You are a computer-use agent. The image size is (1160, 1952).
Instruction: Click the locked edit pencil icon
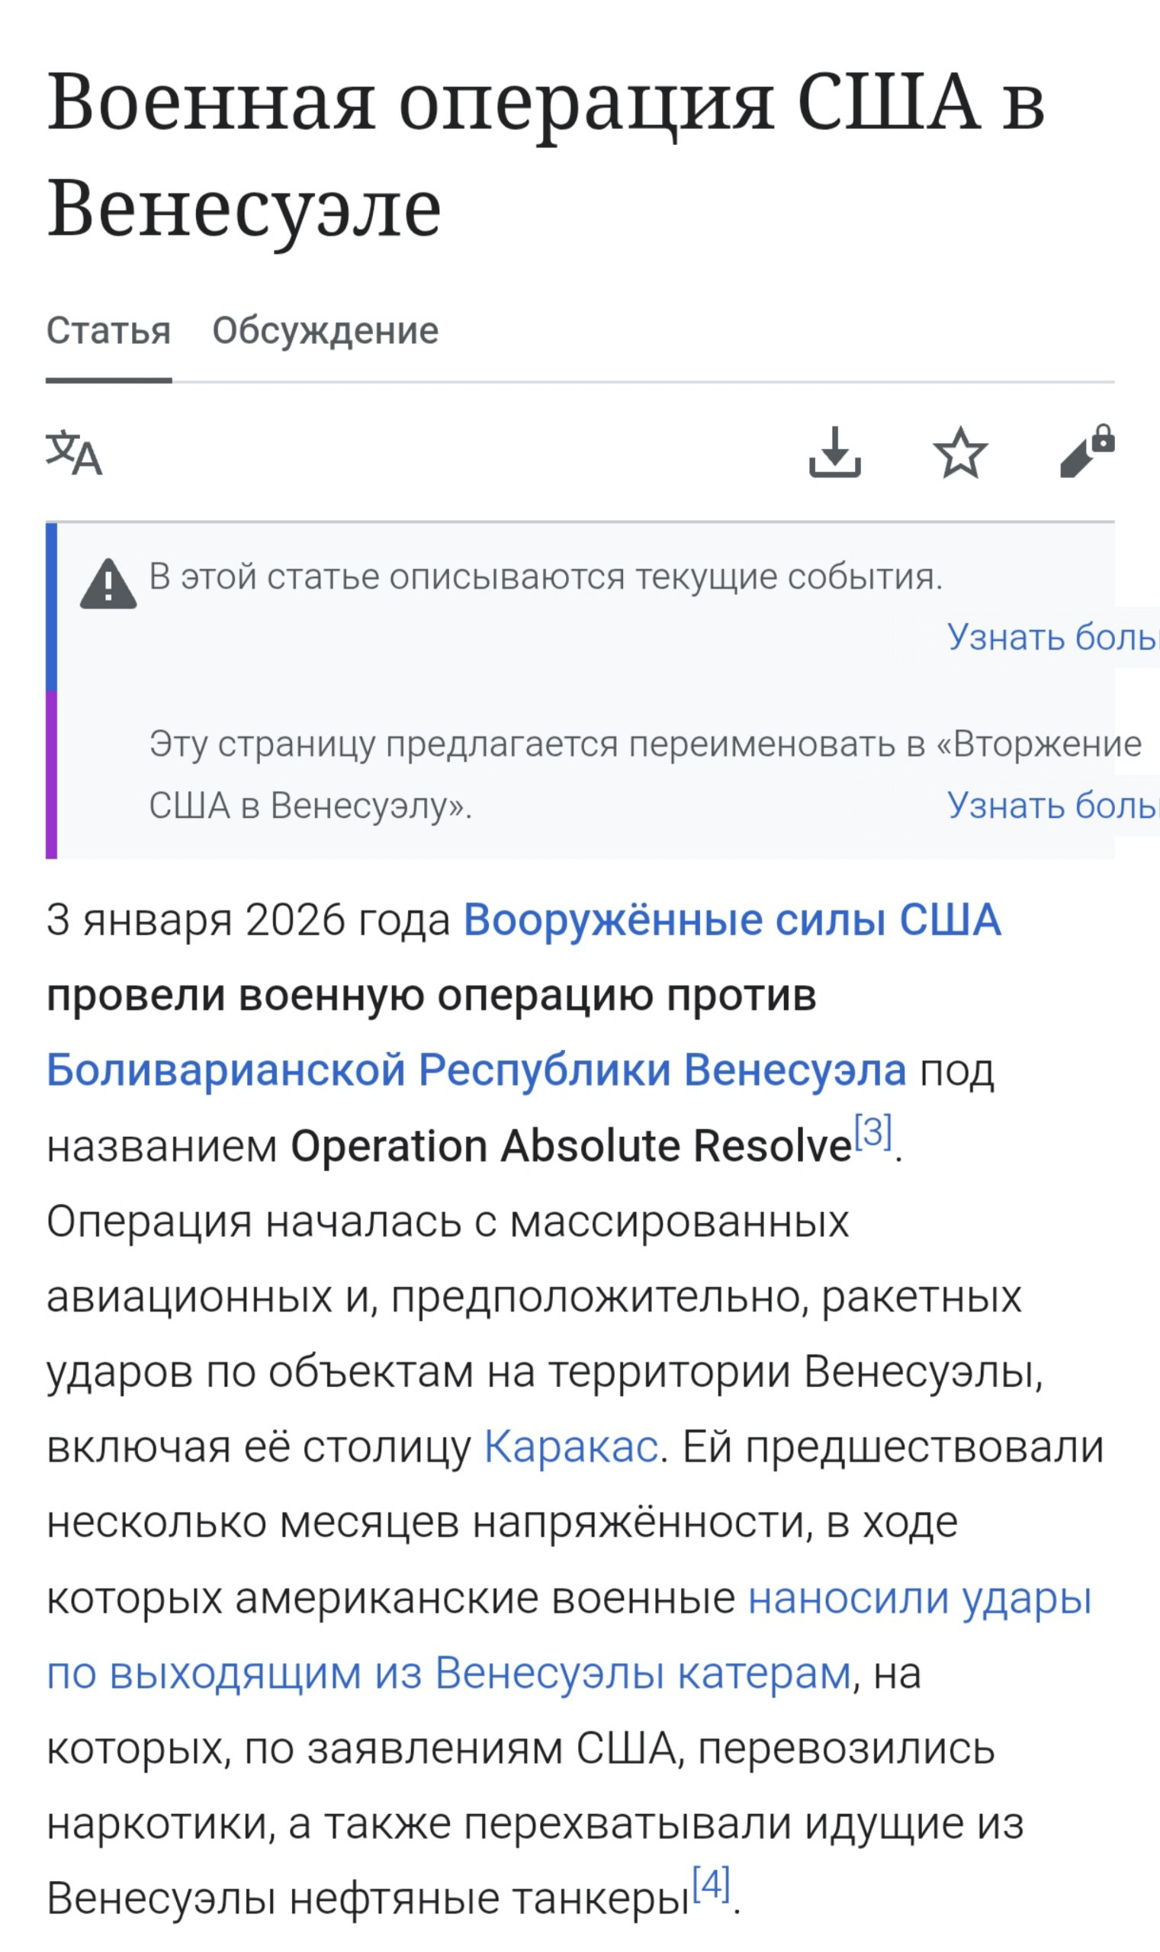click(x=1087, y=451)
